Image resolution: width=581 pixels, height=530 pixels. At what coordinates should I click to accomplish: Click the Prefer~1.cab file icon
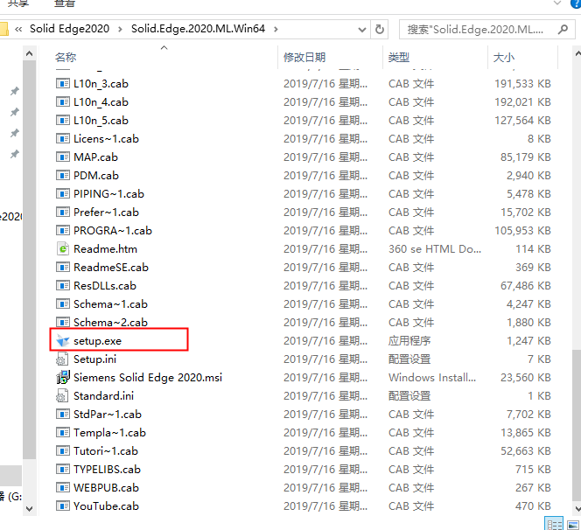(x=63, y=213)
